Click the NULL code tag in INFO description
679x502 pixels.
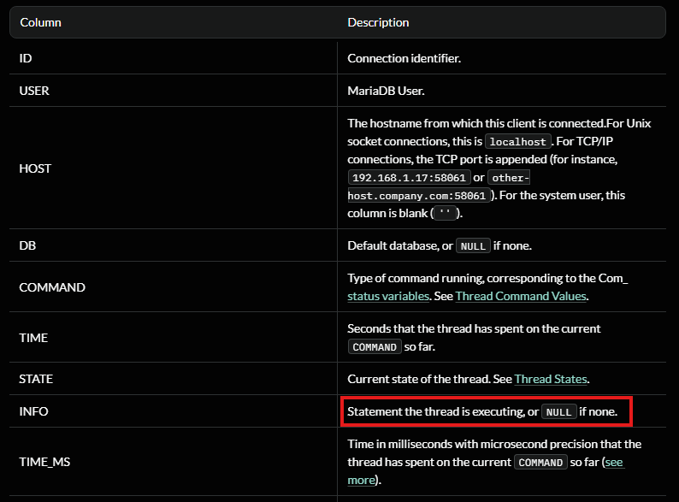558,412
